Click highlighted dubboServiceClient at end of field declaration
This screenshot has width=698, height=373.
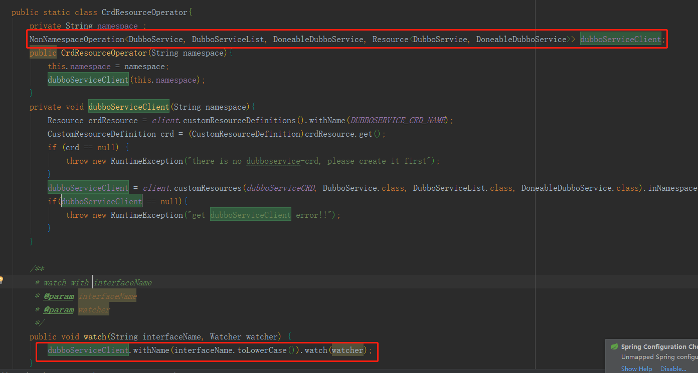[x=621, y=39]
